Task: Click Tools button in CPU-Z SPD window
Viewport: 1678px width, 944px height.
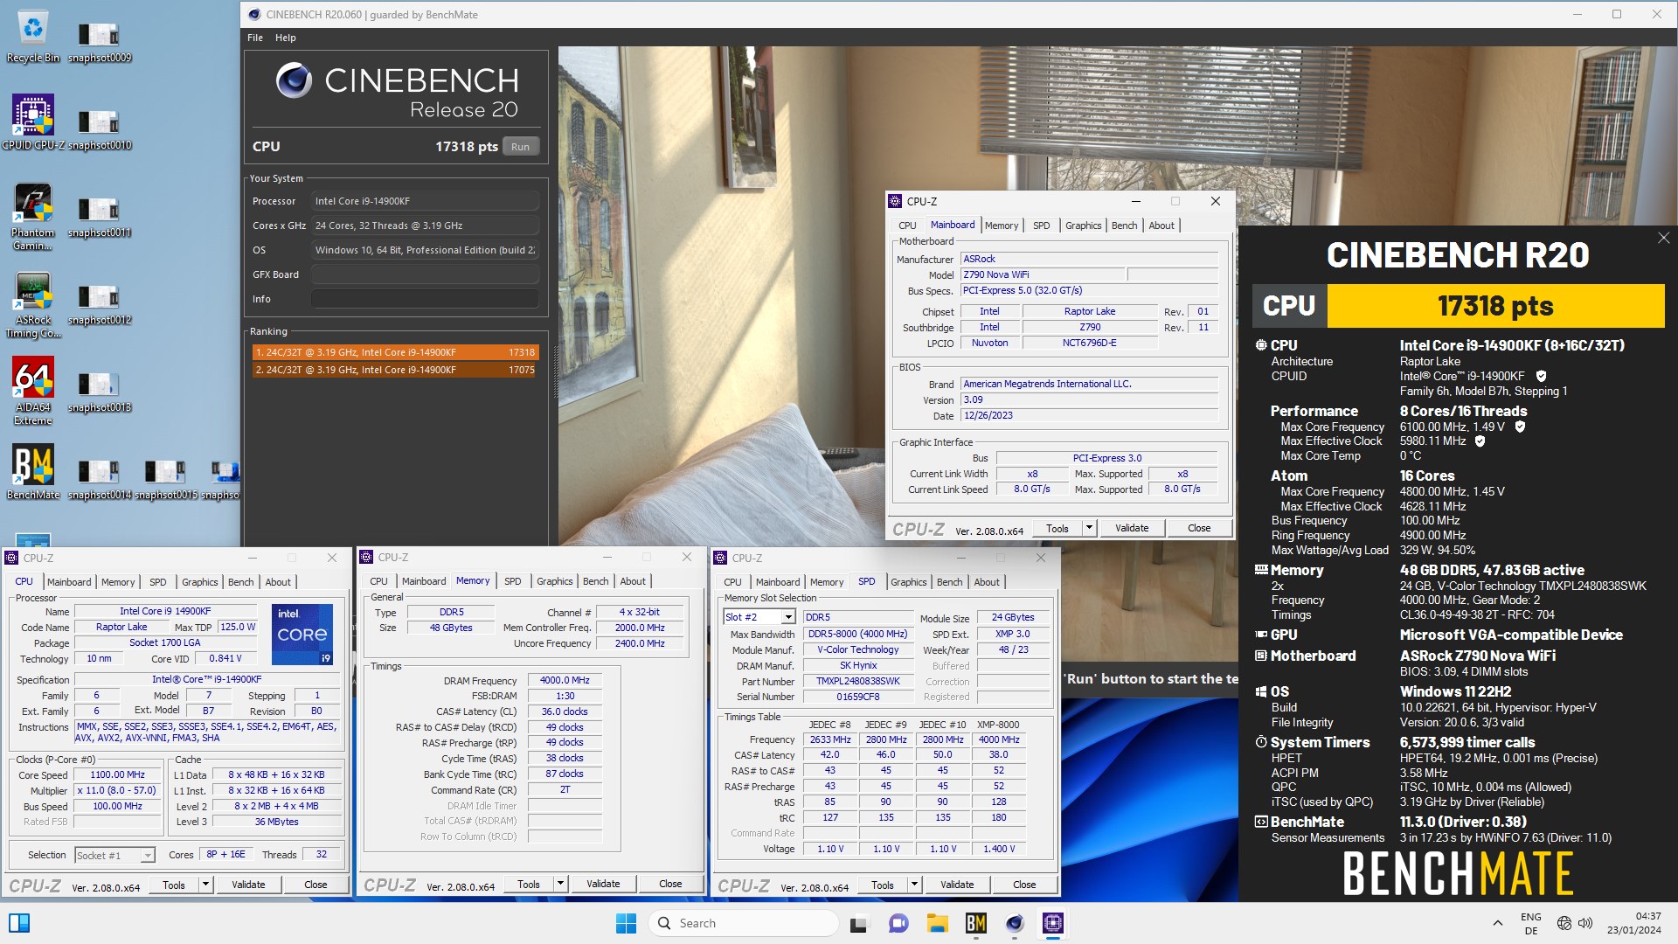Action: (883, 885)
